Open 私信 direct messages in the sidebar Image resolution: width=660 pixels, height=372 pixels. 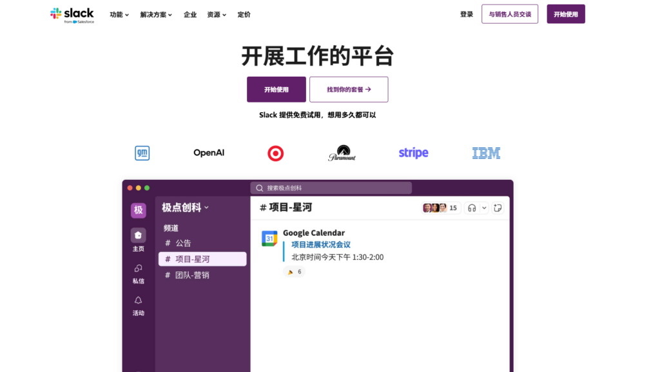coord(138,268)
